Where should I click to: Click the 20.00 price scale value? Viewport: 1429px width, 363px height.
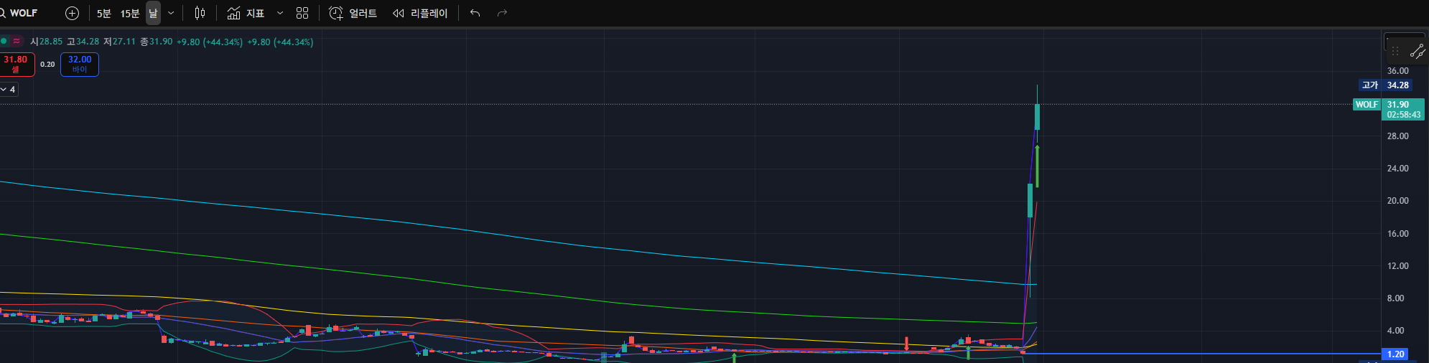1397,201
